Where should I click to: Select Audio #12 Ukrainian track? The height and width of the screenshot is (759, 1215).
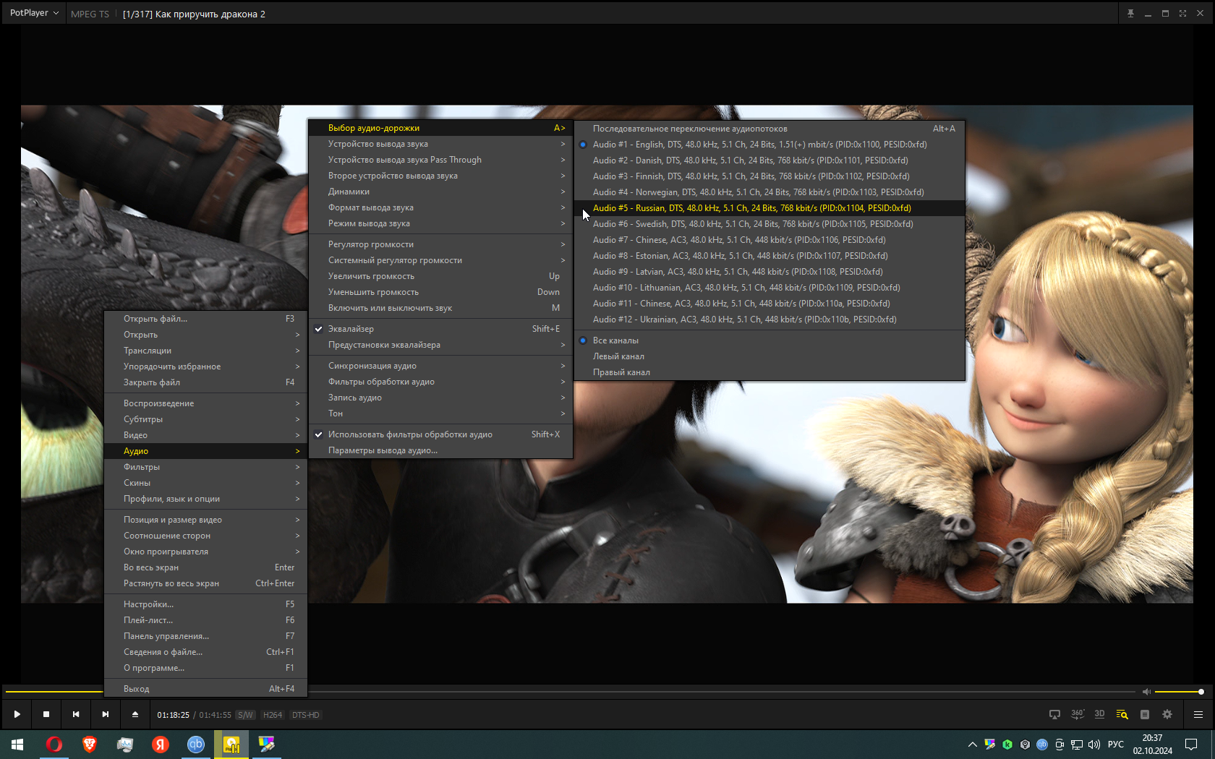coord(769,320)
